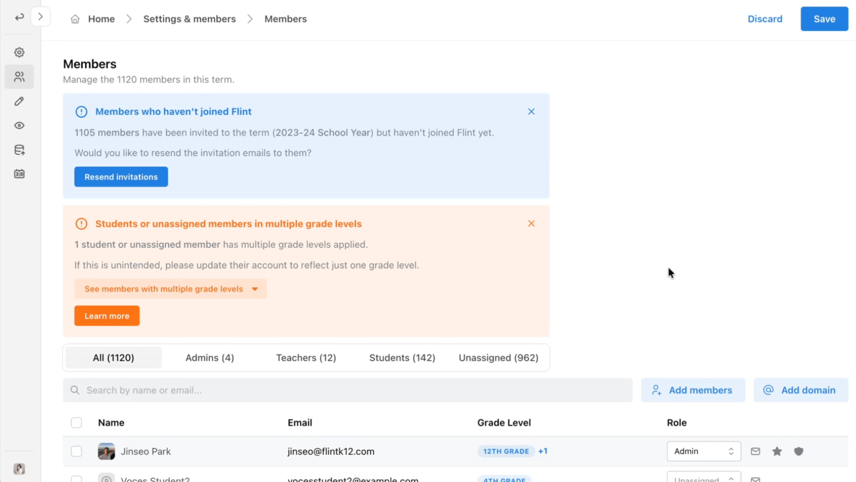This screenshot has height=482, width=856.
Task: Click the pencil edit icon in sidebar
Action: coord(19,101)
